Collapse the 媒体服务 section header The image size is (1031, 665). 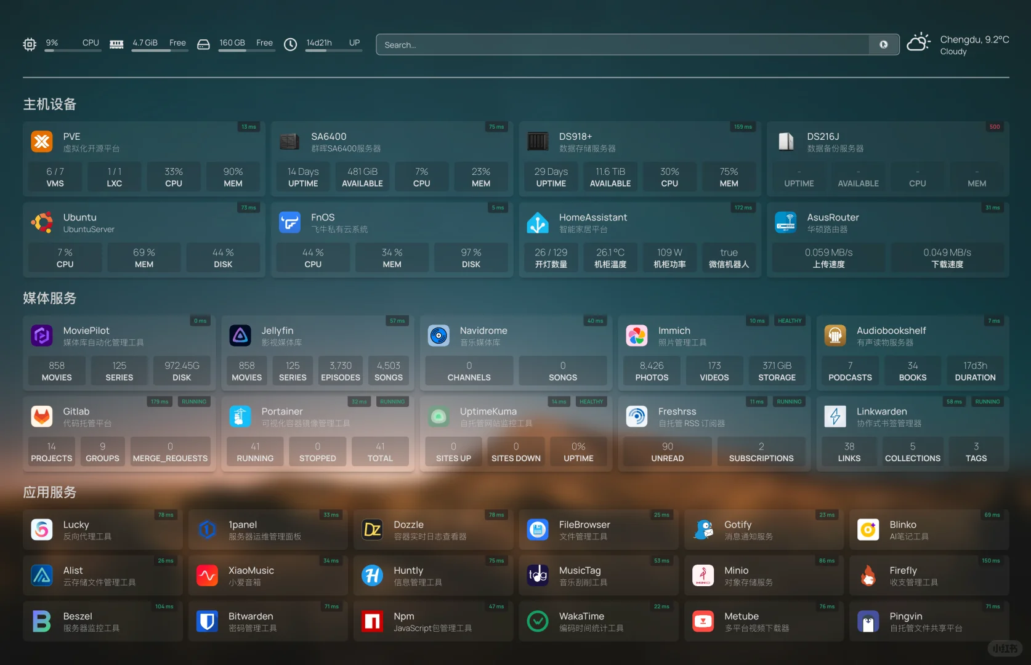point(50,298)
